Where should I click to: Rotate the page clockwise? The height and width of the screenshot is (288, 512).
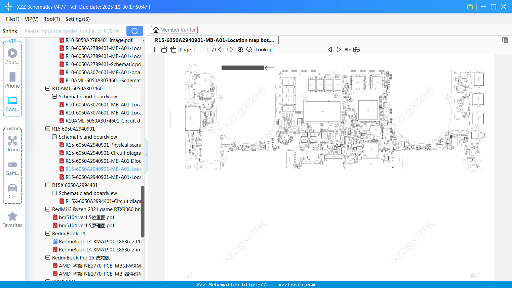point(173,50)
